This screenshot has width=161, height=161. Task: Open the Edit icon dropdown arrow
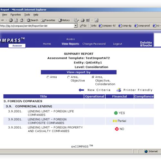92,20
